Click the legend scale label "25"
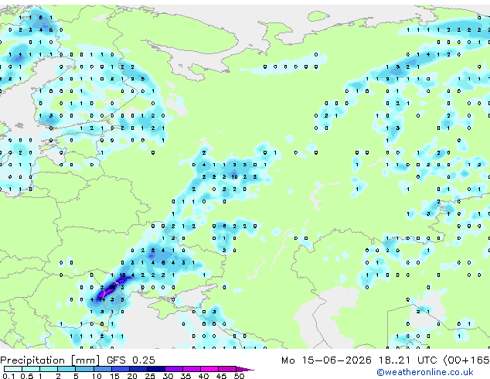This screenshot has width=490, height=379. pos(150,376)
